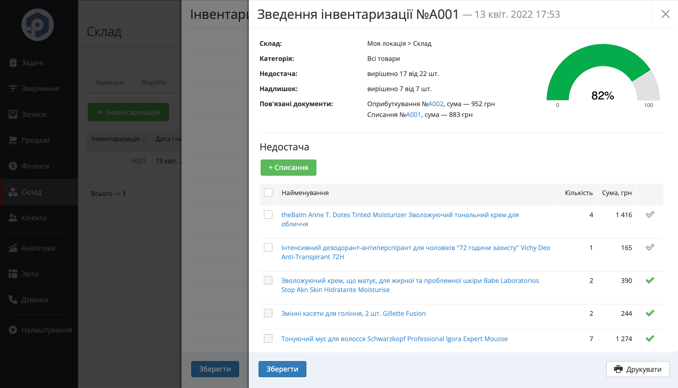Click sum value 1 274 in Igora Mousse row
This screenshot has width=678, height=388.
624,339
